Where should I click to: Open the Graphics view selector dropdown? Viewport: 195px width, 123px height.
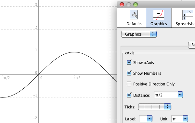click(139, 34)
